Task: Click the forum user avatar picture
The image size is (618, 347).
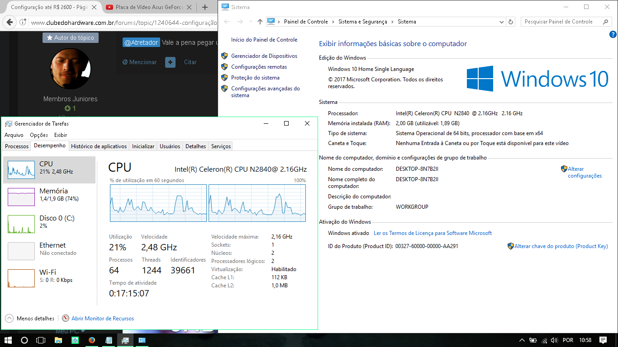Action: 70,69
